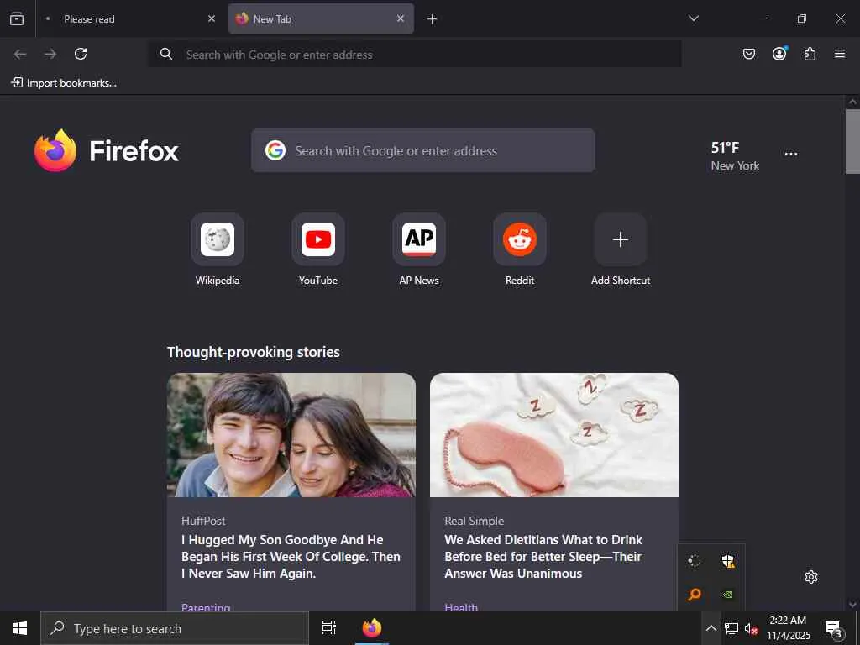Open new tab personalize gear icon
Viewport: 860px width, 645px height.
[811, 577]
